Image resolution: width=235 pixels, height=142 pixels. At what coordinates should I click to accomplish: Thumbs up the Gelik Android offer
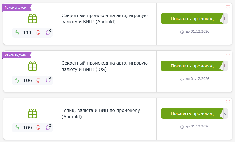(x=17, y=128)
